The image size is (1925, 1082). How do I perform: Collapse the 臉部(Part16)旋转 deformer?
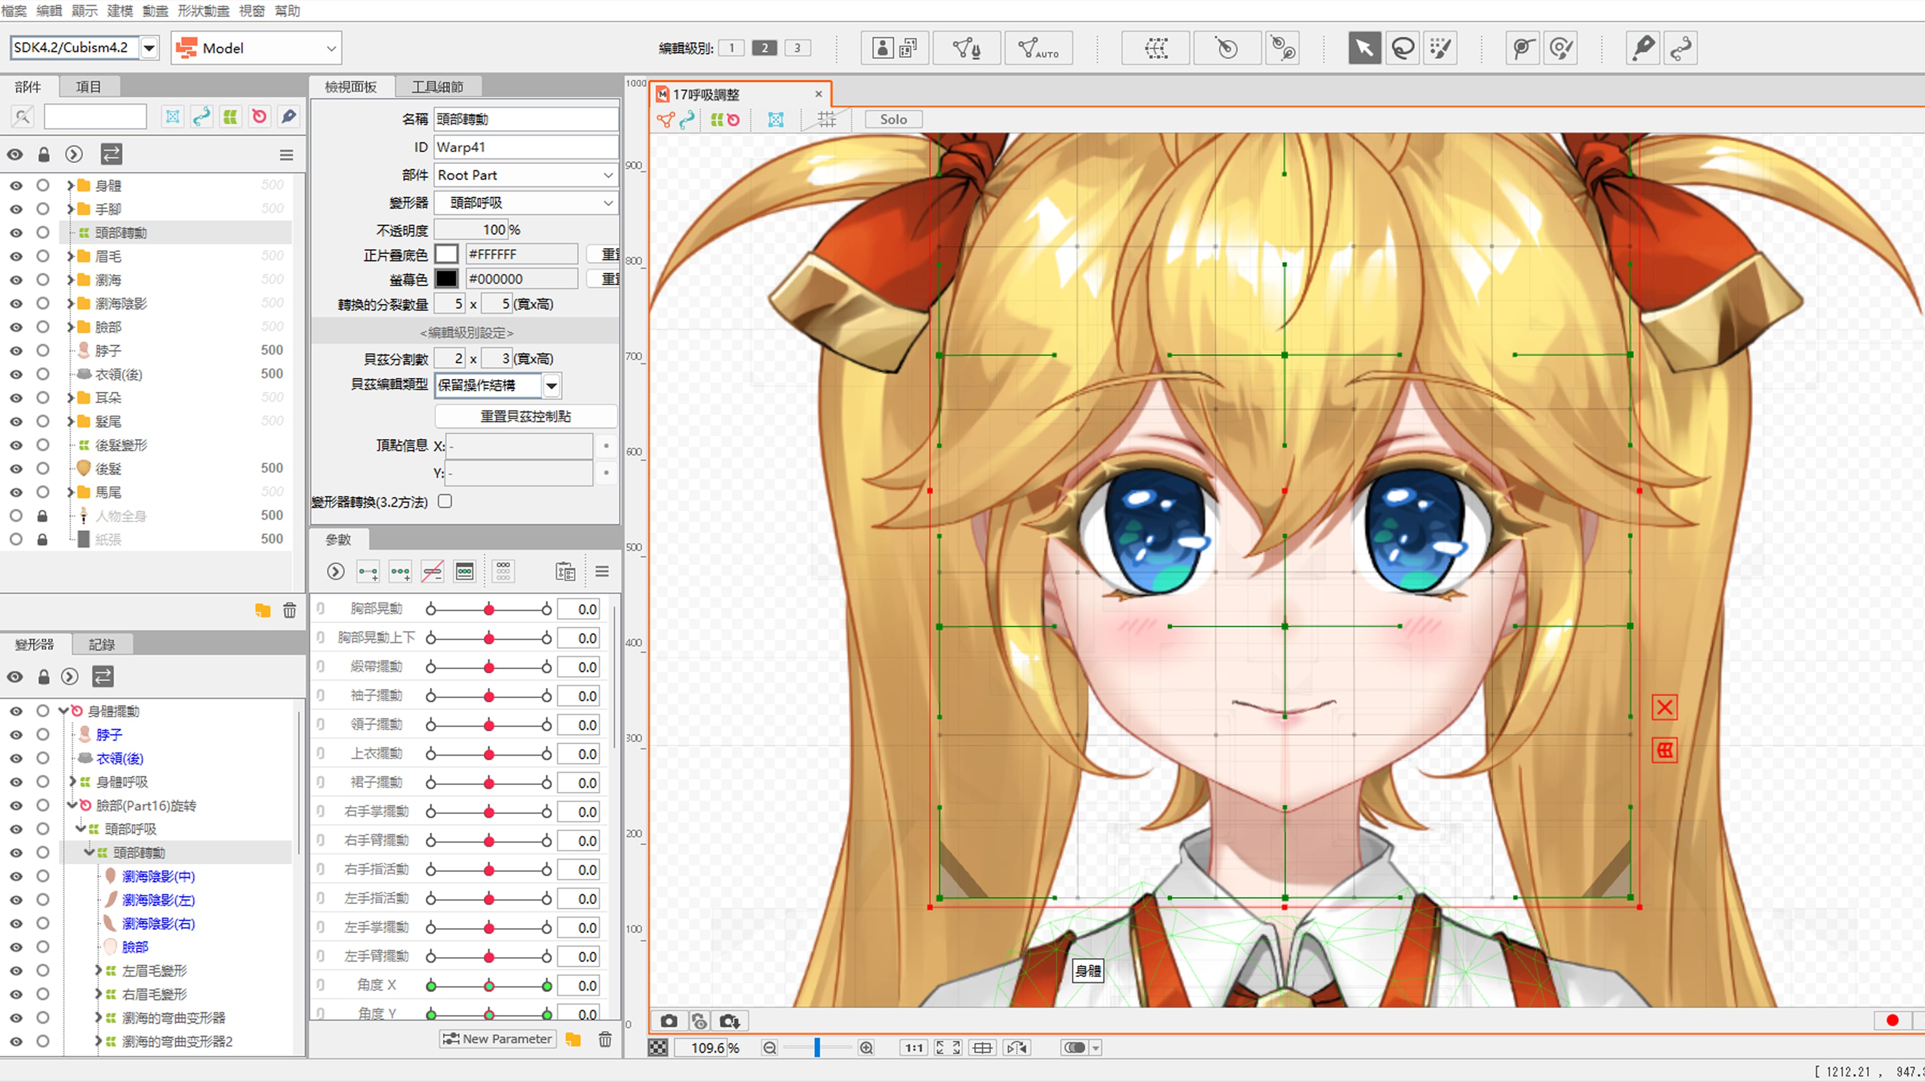click(x=72, y=805)
